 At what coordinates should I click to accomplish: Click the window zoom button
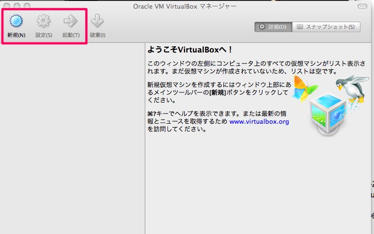(27, 5)
